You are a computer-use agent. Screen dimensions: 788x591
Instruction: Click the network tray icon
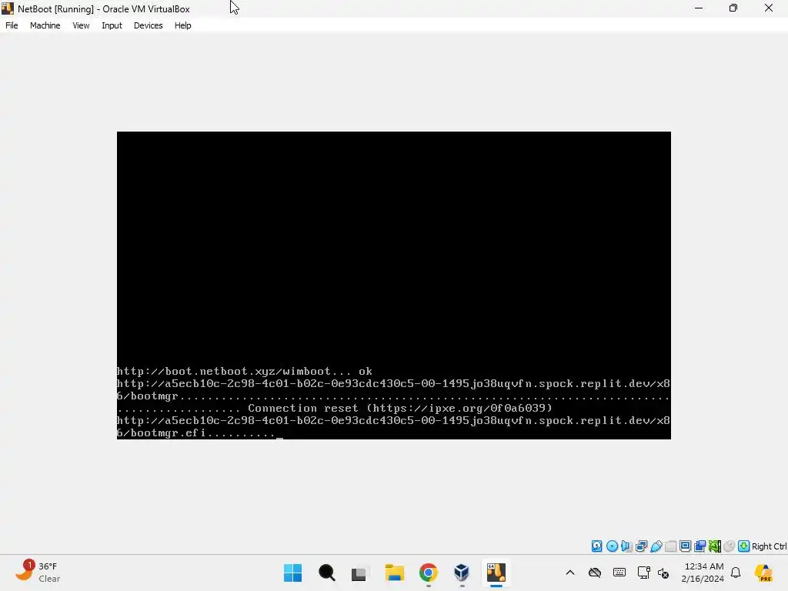coord(643,573)
